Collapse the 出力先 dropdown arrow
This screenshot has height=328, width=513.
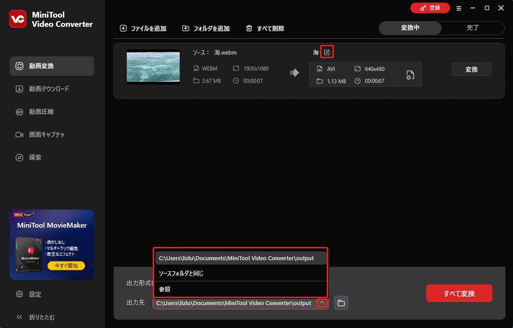pyautogui.click(x=322, y=303)
